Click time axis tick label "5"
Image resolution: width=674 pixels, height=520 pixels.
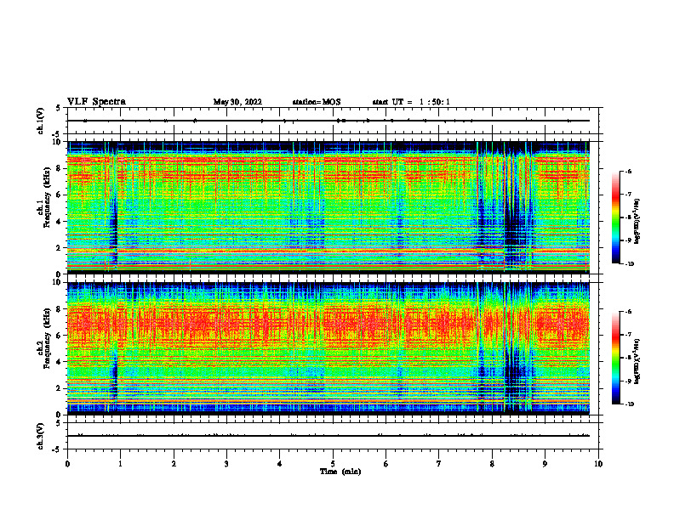point(333,464)
